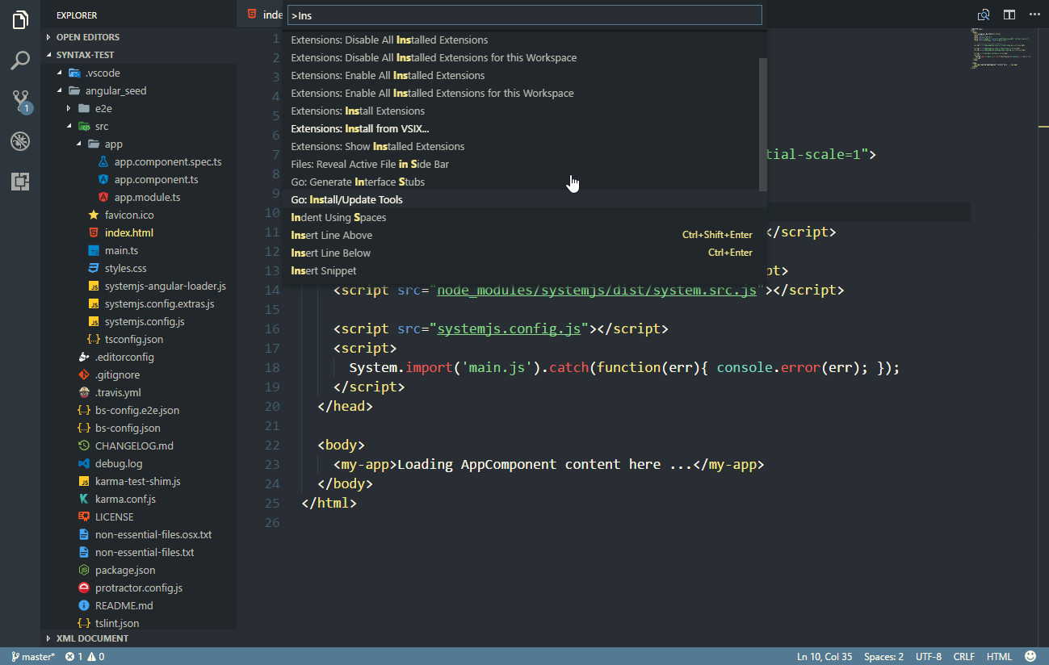The image size is (1049, 665).
Task: Open the Debug view in activity bar
Action: pos(20,141)
